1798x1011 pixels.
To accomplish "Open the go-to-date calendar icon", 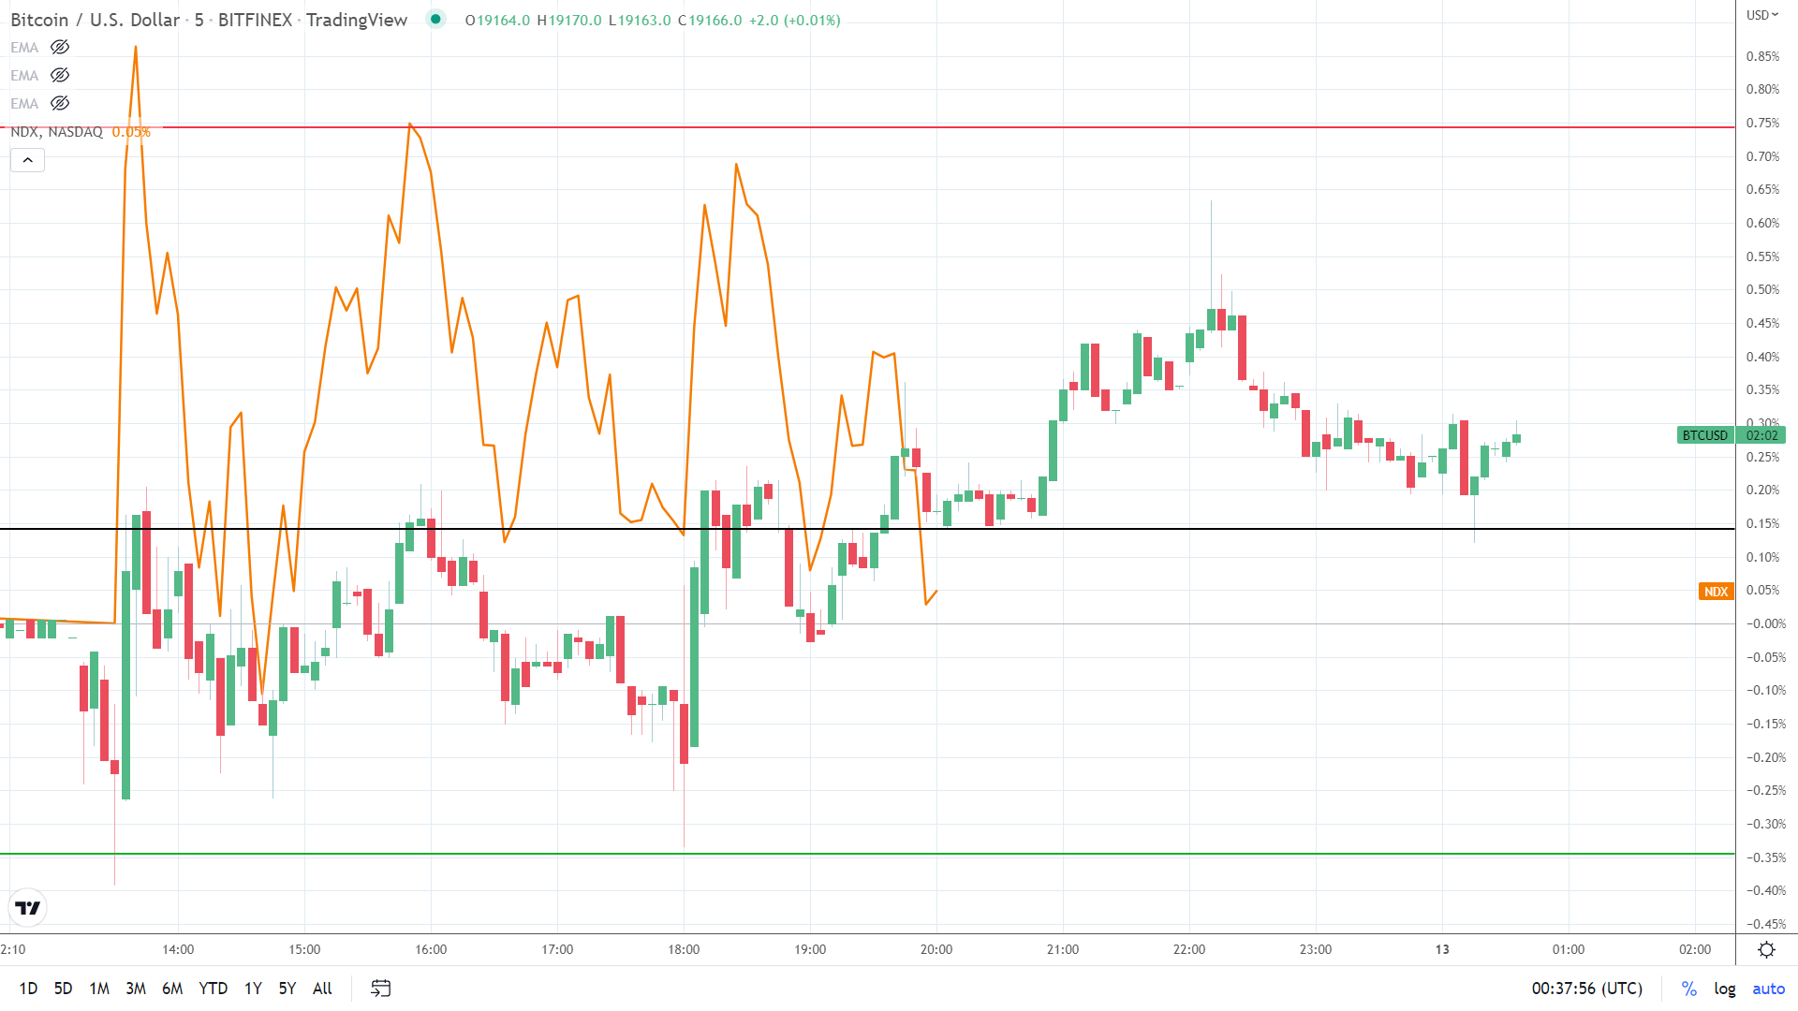I will [x=380, y=989].
